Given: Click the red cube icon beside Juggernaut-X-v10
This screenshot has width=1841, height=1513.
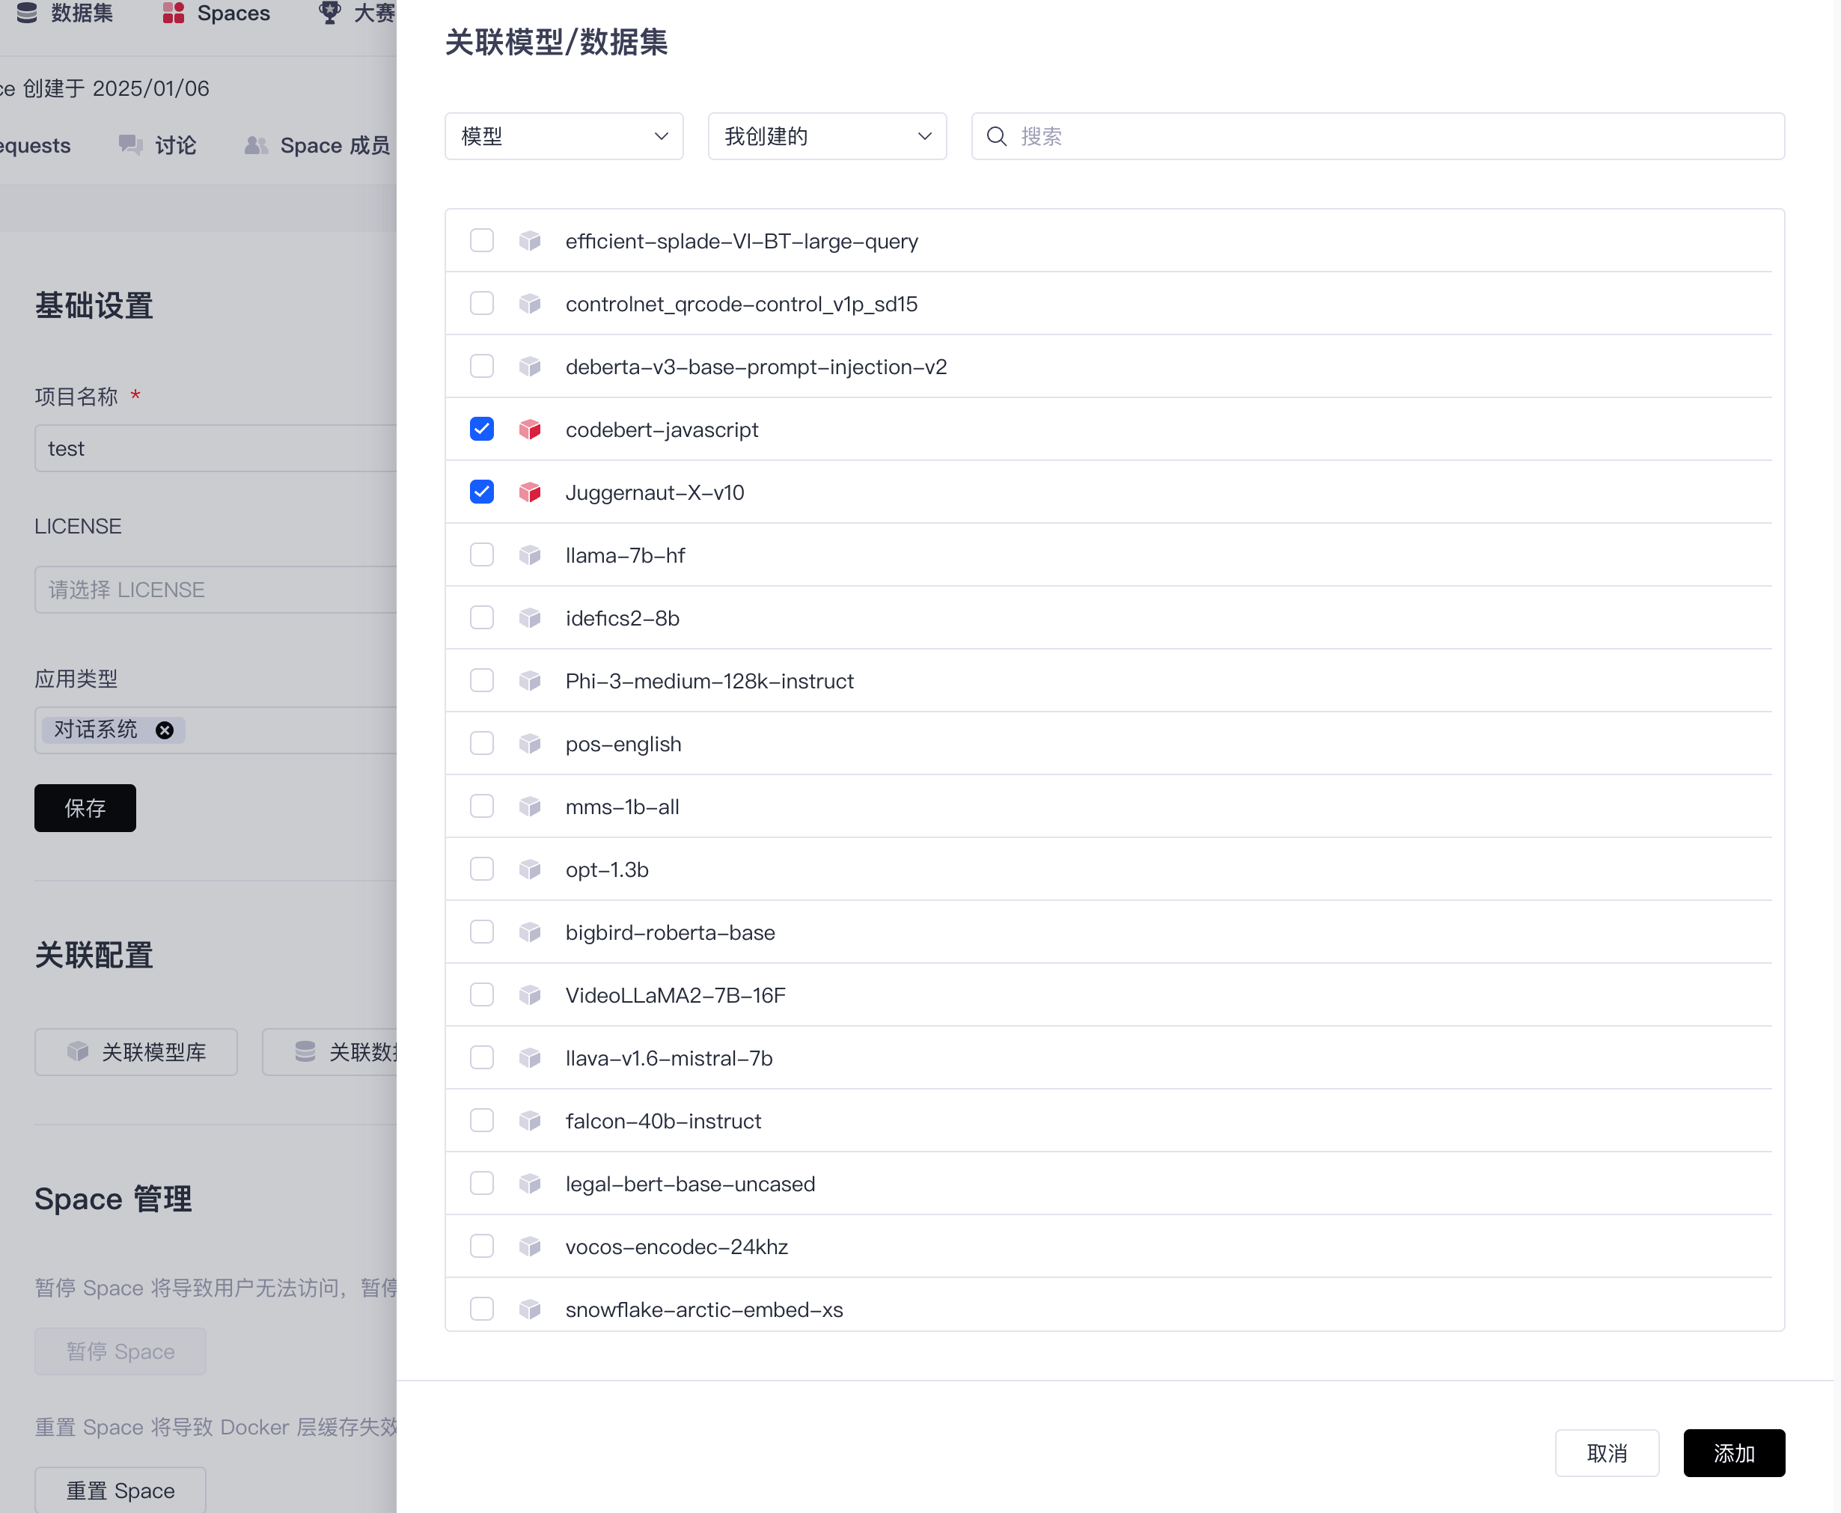Looking at the screenshot, I should tap(530, 492).
